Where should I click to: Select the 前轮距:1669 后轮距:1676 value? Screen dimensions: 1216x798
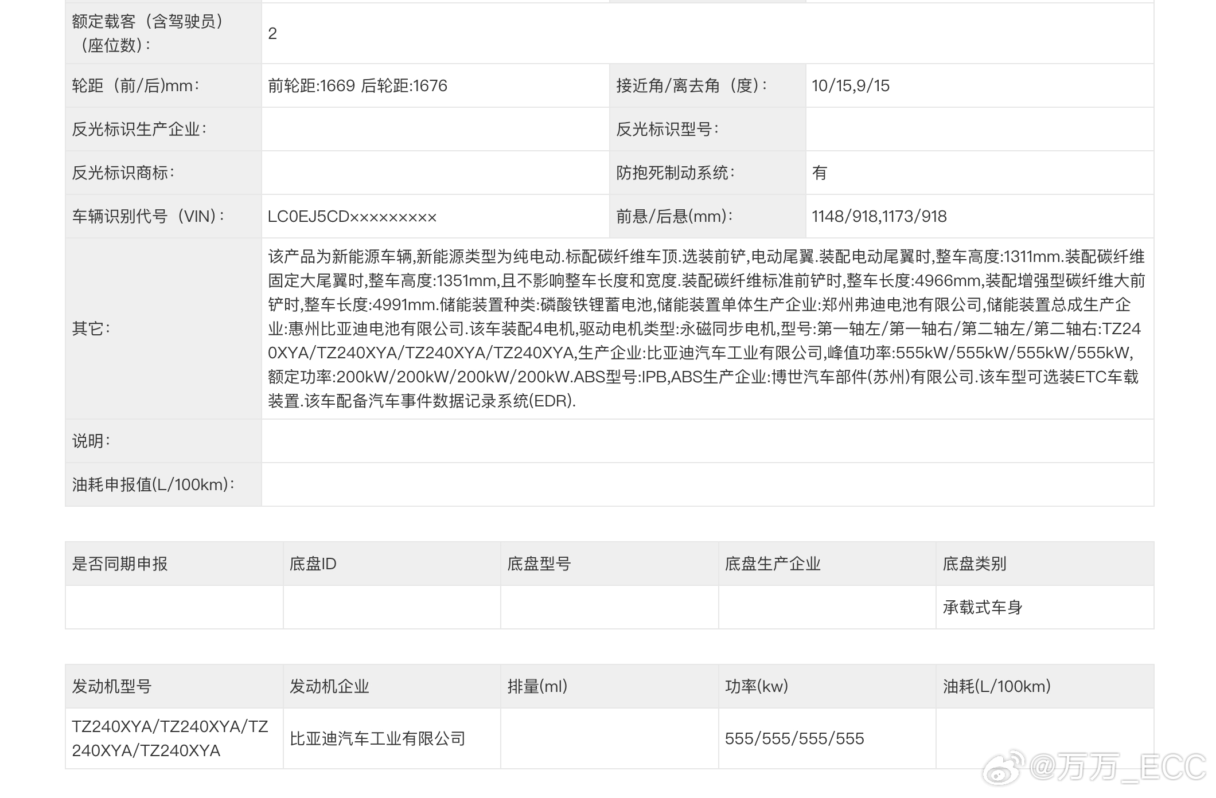click(357, 86)
